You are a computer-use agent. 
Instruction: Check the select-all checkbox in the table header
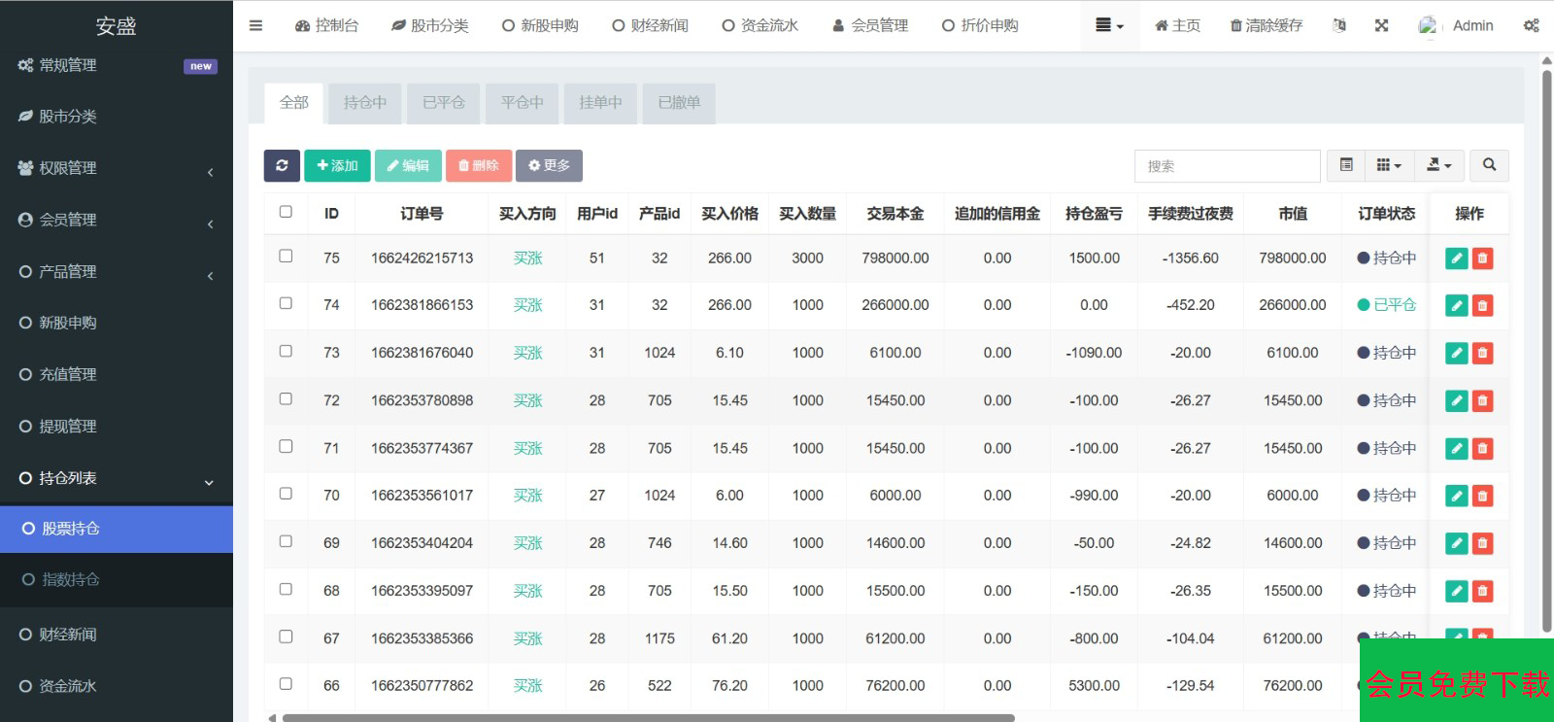pos(286,212)
